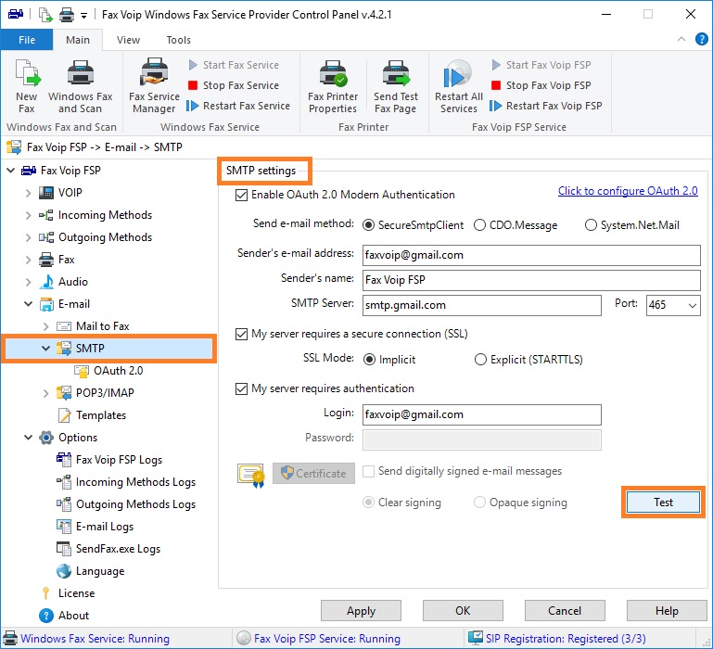Click the SMTP Server field

481,306
